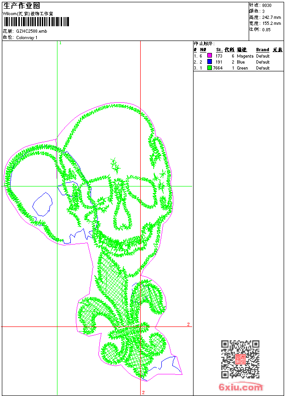Screen dimensions: 285x396
Task: Click the GZHC2588.emb file name
Action: click(31, 31)
